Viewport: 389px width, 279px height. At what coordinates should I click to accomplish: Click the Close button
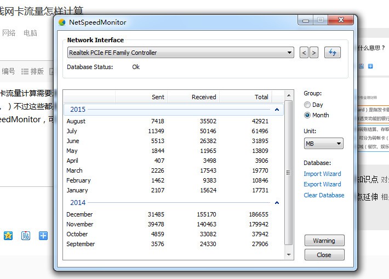pos(324,255)
